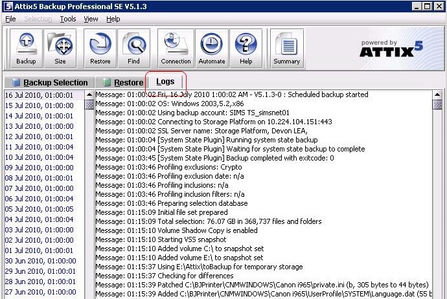Open the Find tool
This screenshot has width=447, height=299.
click(x=133, y=49)
